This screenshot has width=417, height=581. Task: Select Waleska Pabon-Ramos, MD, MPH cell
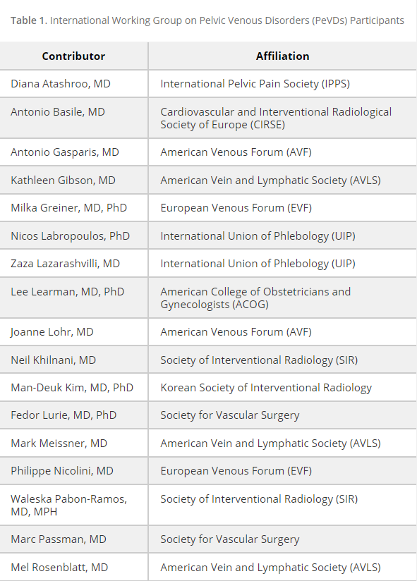pyautogui.click(x=73, y=505)
